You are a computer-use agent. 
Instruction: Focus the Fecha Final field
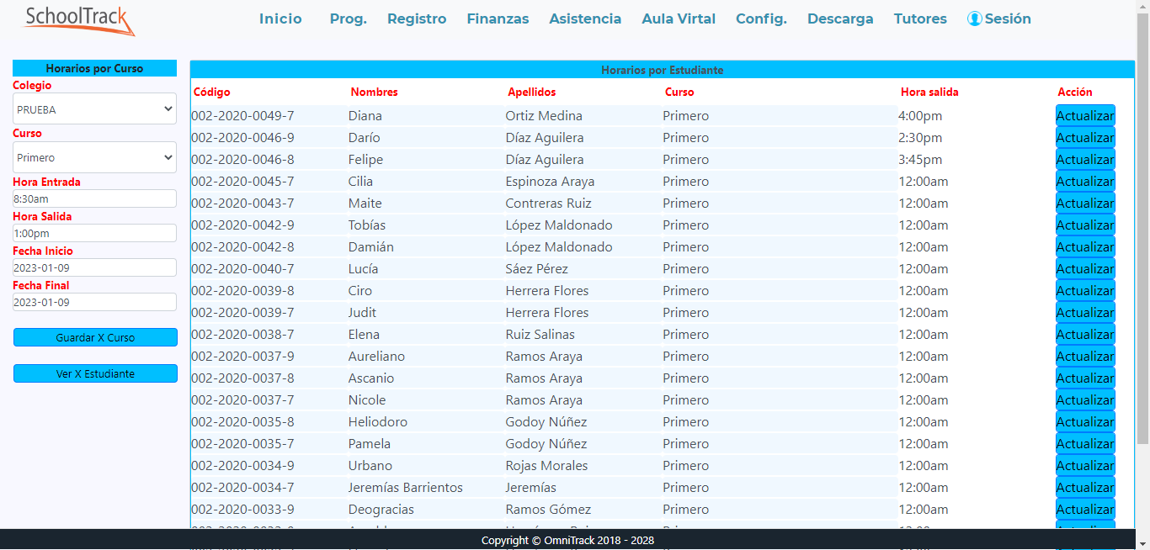94,302
